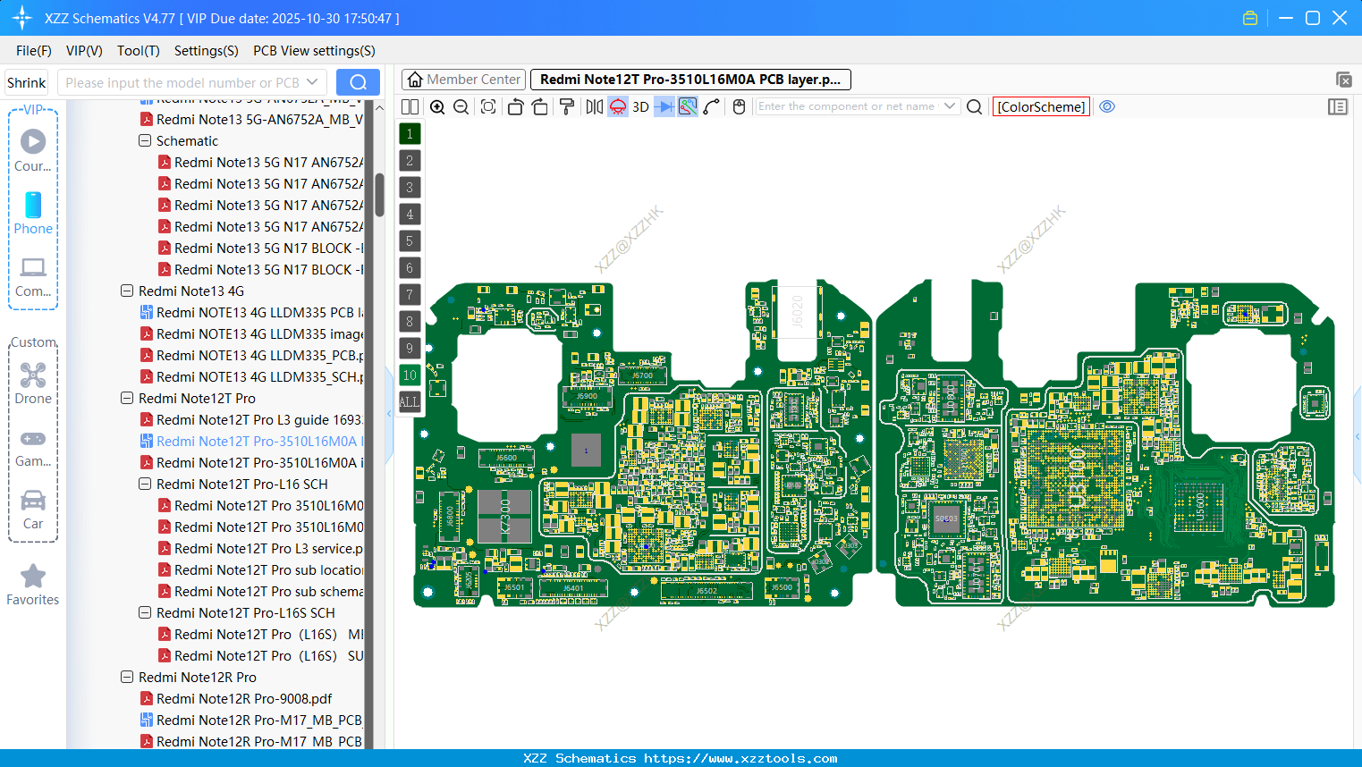The image size is (1362, 767).
Task: Select the mirror flip tool
Action: tap(593, 106)
